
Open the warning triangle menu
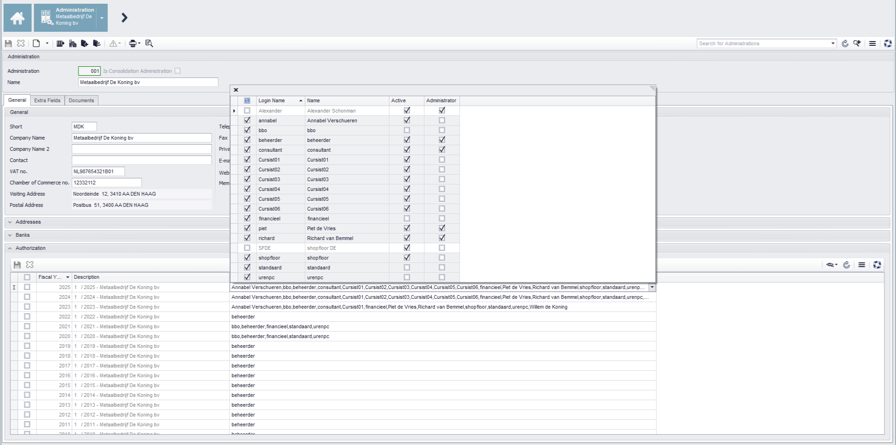tap(115, 43)
